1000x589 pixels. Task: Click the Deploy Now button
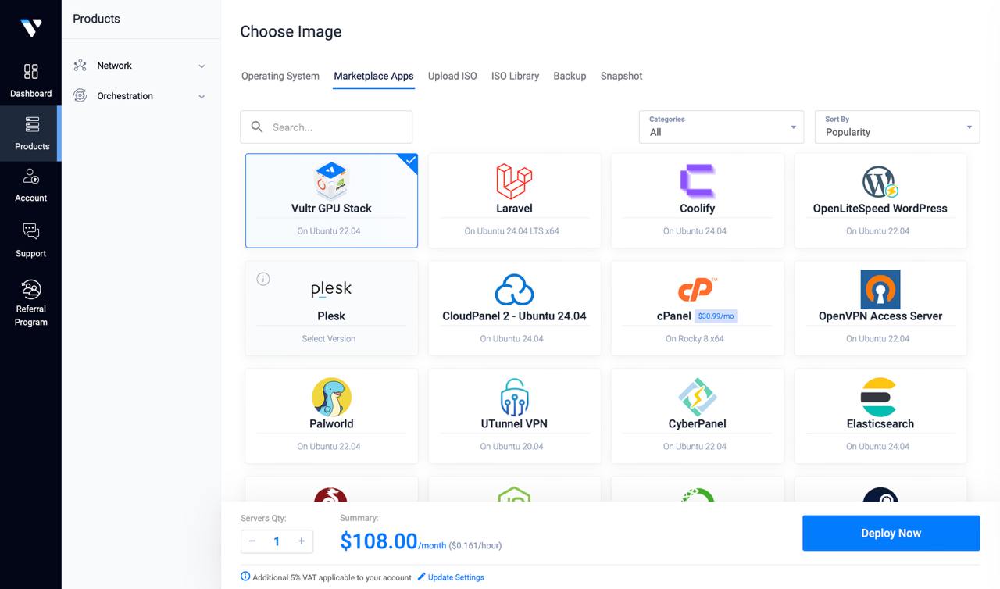[891, 533]
